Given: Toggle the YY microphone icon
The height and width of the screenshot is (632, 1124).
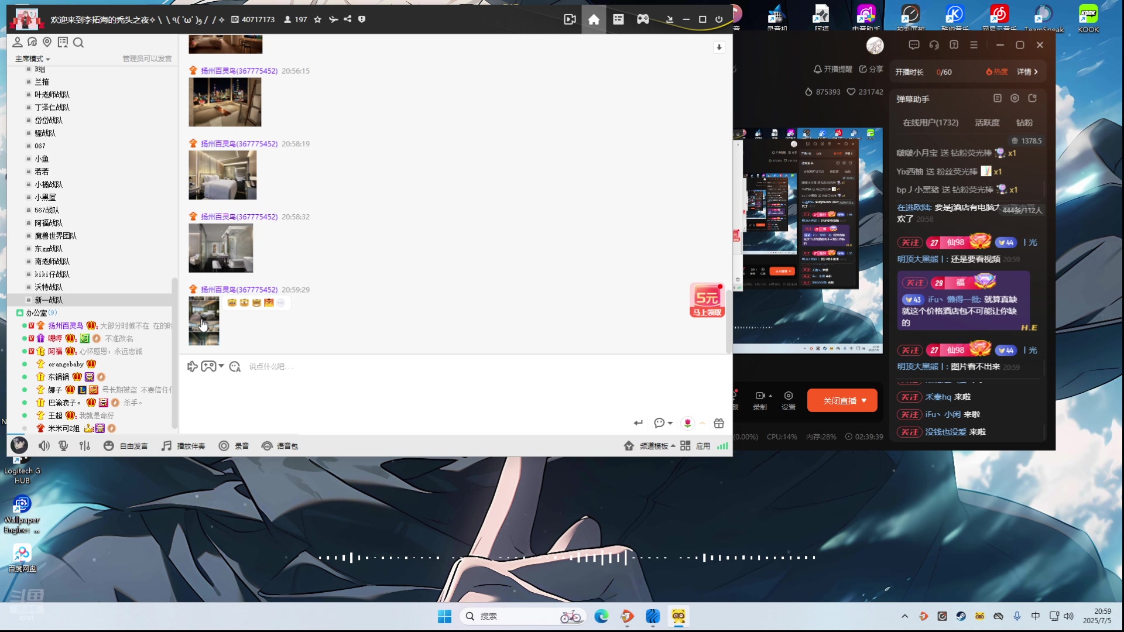Looking at the screenshot, I should (x=63, y=446).
